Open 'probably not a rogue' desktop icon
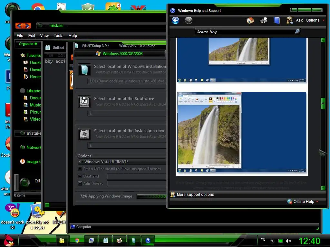330x247 pixels. (37, 217)
